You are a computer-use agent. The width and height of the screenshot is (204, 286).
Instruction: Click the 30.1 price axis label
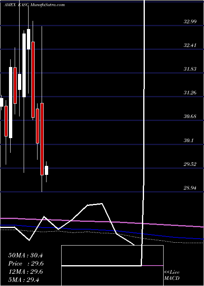188,140
